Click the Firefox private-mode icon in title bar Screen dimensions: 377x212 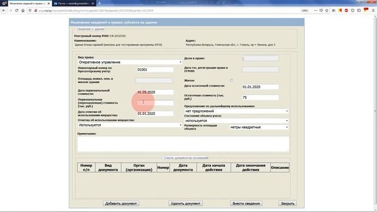point(4,3)
